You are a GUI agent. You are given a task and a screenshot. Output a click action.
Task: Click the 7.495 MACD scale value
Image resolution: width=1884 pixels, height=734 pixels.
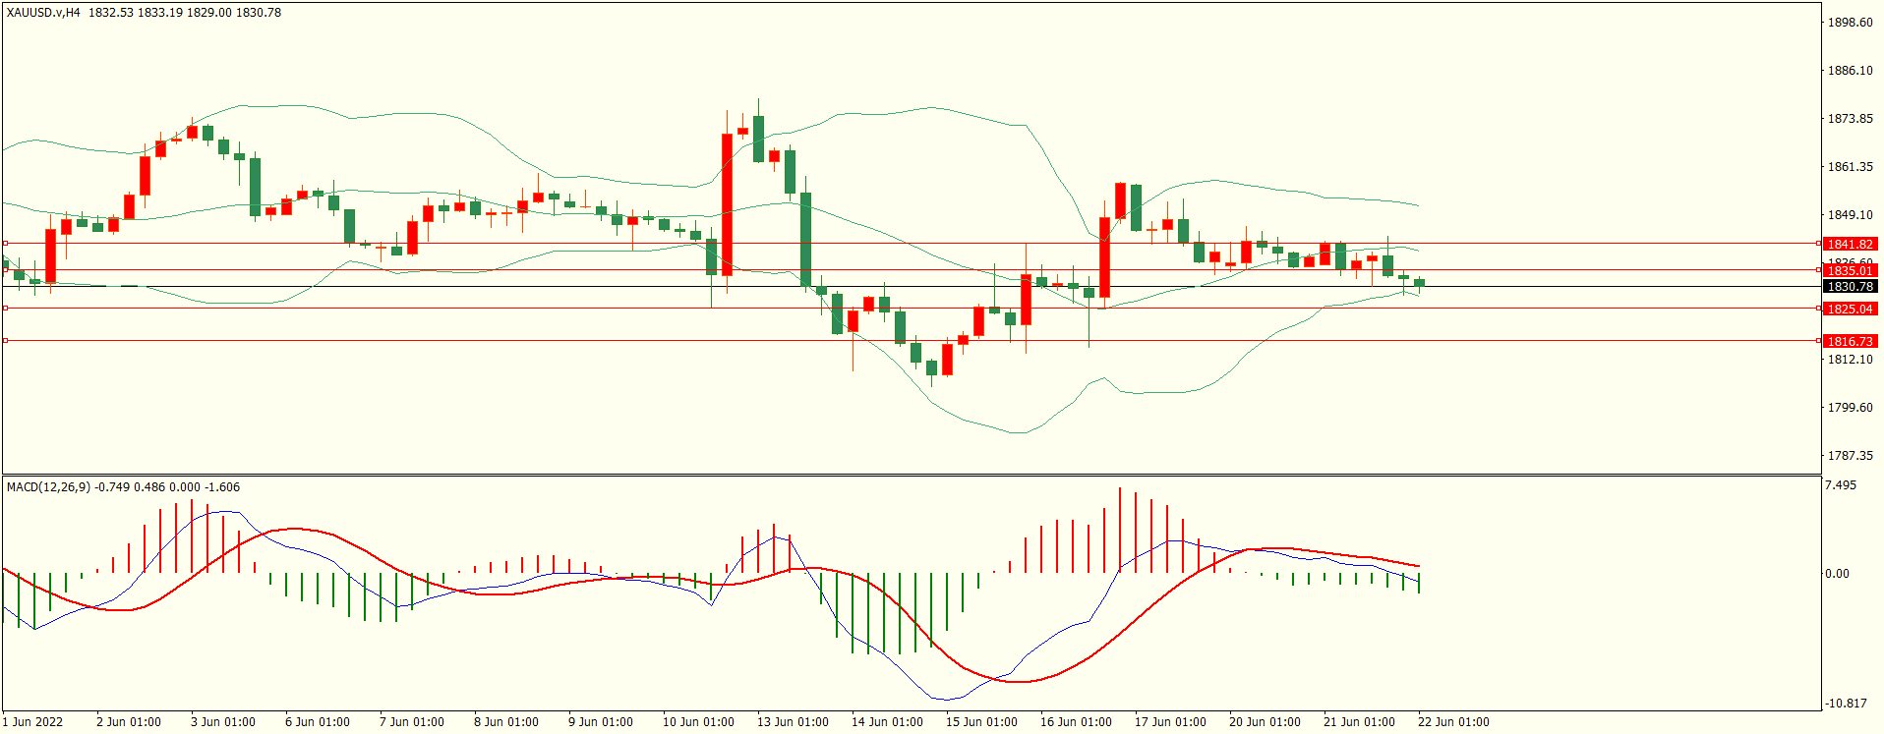(1840, 485)
